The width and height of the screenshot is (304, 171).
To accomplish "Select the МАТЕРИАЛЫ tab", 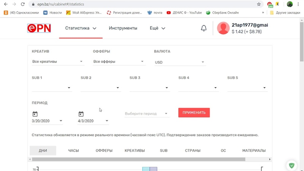I will (254, 150).
